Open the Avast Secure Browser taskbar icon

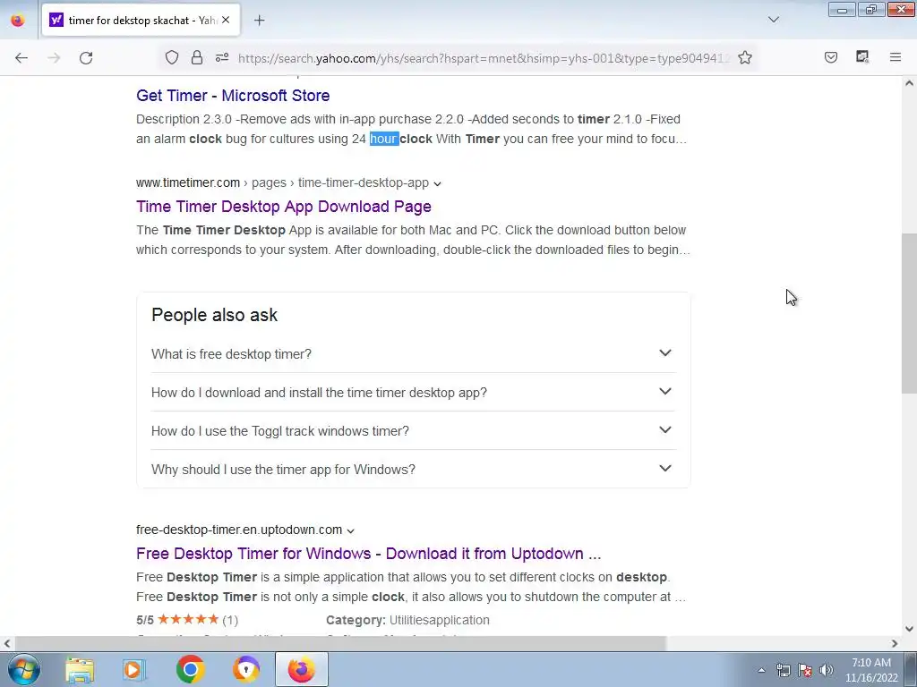(245, 669)
